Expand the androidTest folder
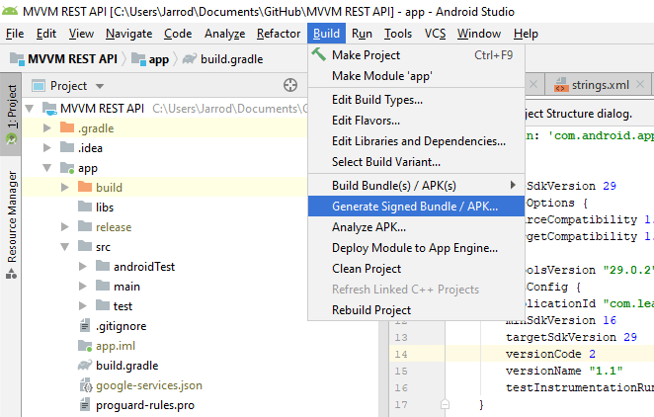Viewport: 654px width, 417px height. tap(83, 266)
